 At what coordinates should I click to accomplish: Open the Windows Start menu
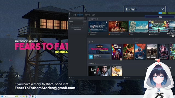coord(2,96)
